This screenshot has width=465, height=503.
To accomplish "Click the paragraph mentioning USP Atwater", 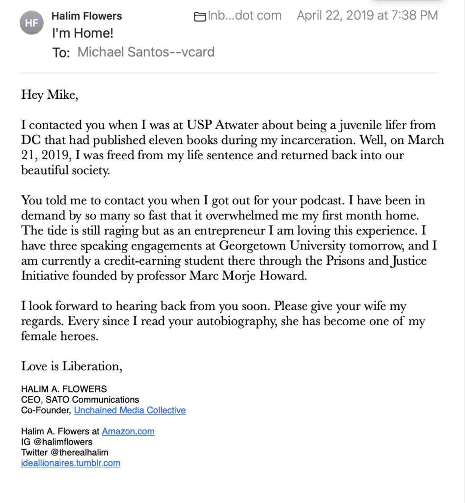I will [233, 147].
